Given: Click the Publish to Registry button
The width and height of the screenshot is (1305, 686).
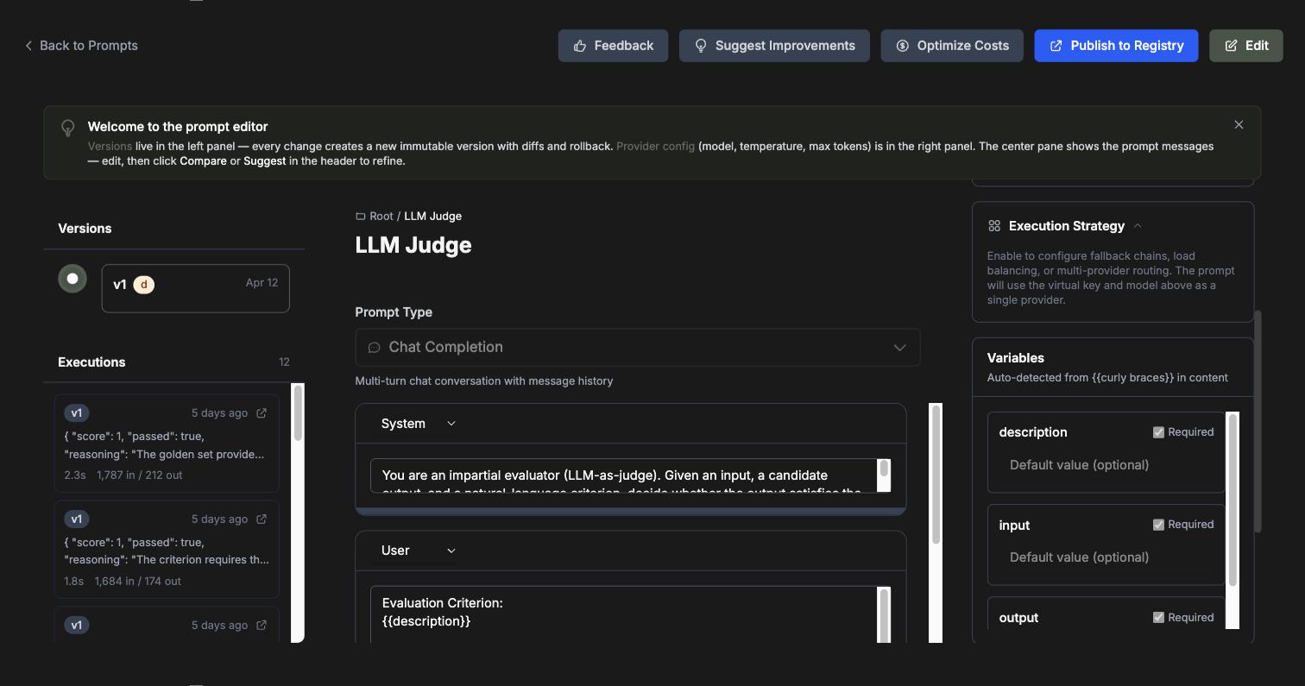Looking at the screenshot, I should 1116,46.
